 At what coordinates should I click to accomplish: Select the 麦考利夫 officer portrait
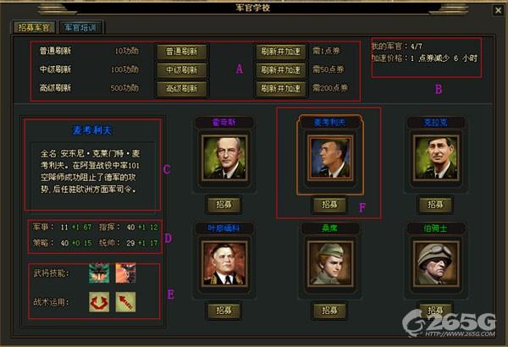click(x=330, y=157)
